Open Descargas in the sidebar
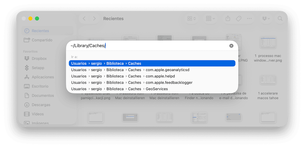The image size is (304, 148). coord(47,105)
